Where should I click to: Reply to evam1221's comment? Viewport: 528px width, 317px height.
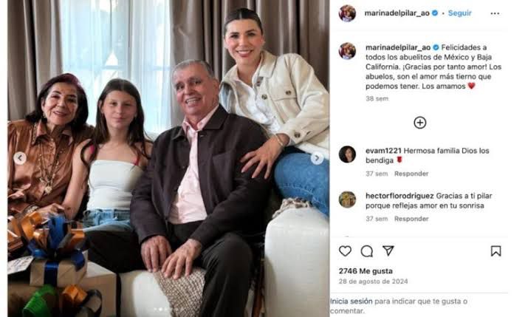click(411, 174)
